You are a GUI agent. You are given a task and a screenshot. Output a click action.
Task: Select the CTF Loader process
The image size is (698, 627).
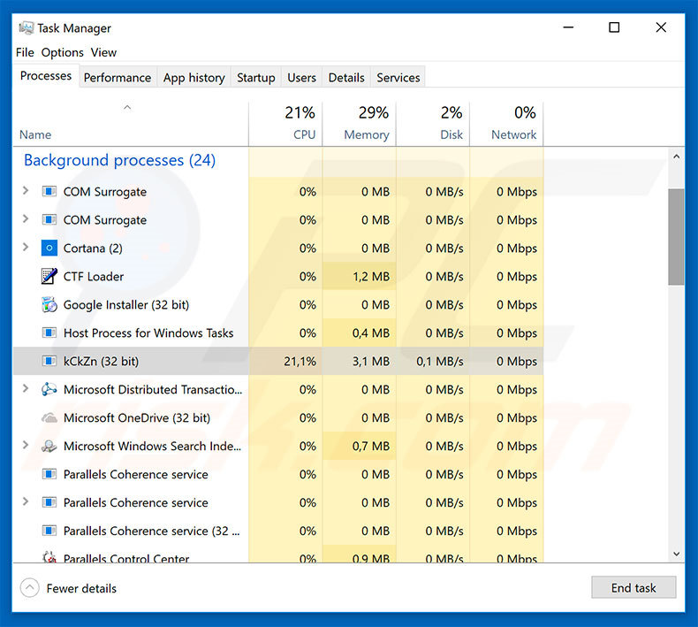click(x=278, y=276)
